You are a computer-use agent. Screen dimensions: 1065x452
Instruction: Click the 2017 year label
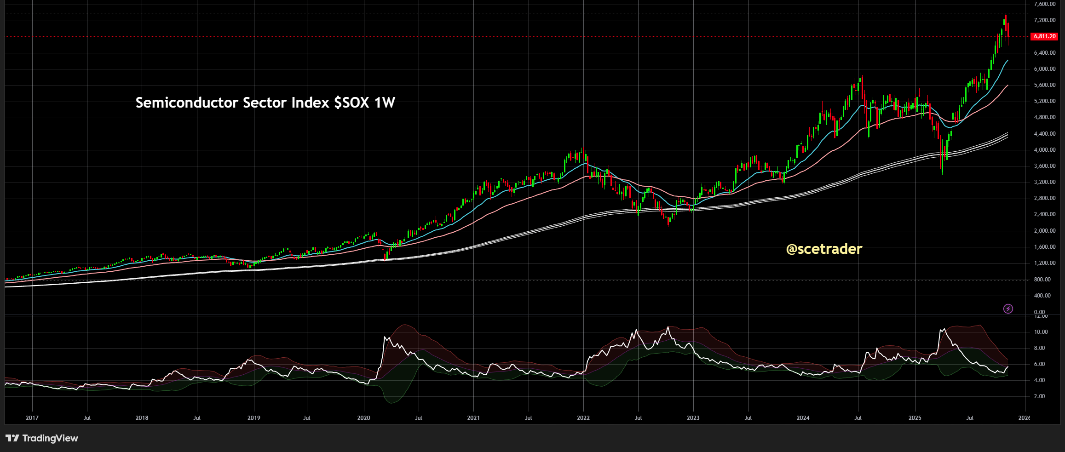(31, 418)
